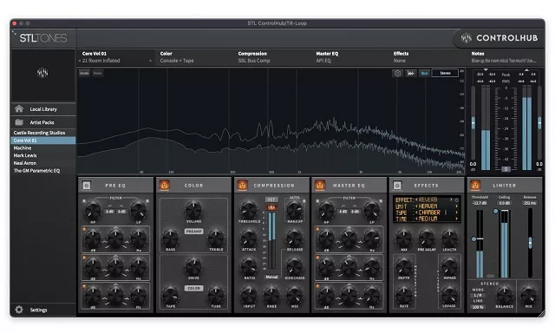Click the Effects Pre Delay knob
The image size is (555, 333).
click(427, 238)
